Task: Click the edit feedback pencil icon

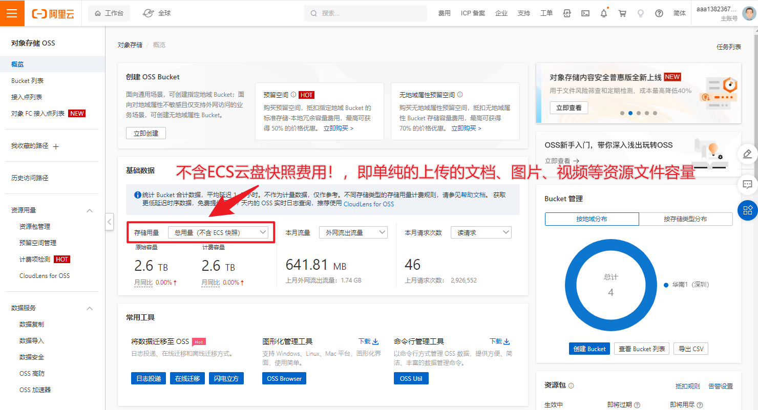Action: 747,154
